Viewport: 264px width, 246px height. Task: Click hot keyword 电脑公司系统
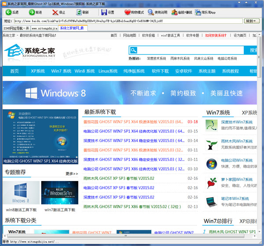[227, 58]
